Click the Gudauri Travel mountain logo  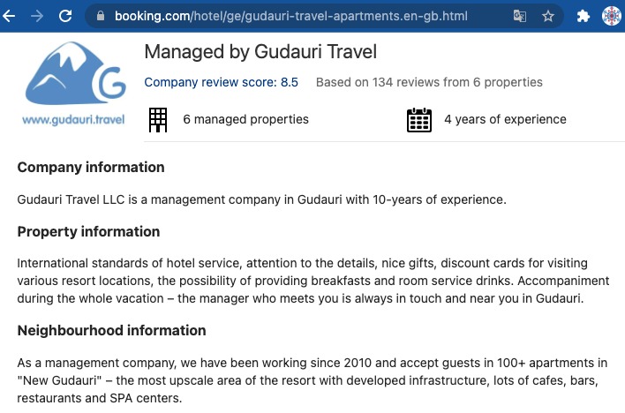[x=76, y=73]
